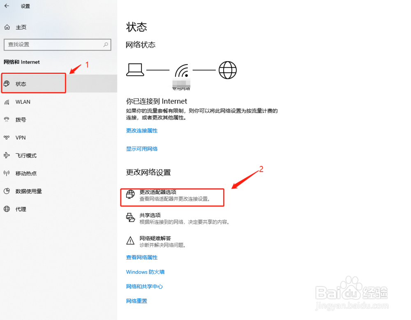Image resolution: width=411 pixels, height=320 pixels.
Task: Click the VPN icon in the sidebar
Action: click(x=7, y=138)
